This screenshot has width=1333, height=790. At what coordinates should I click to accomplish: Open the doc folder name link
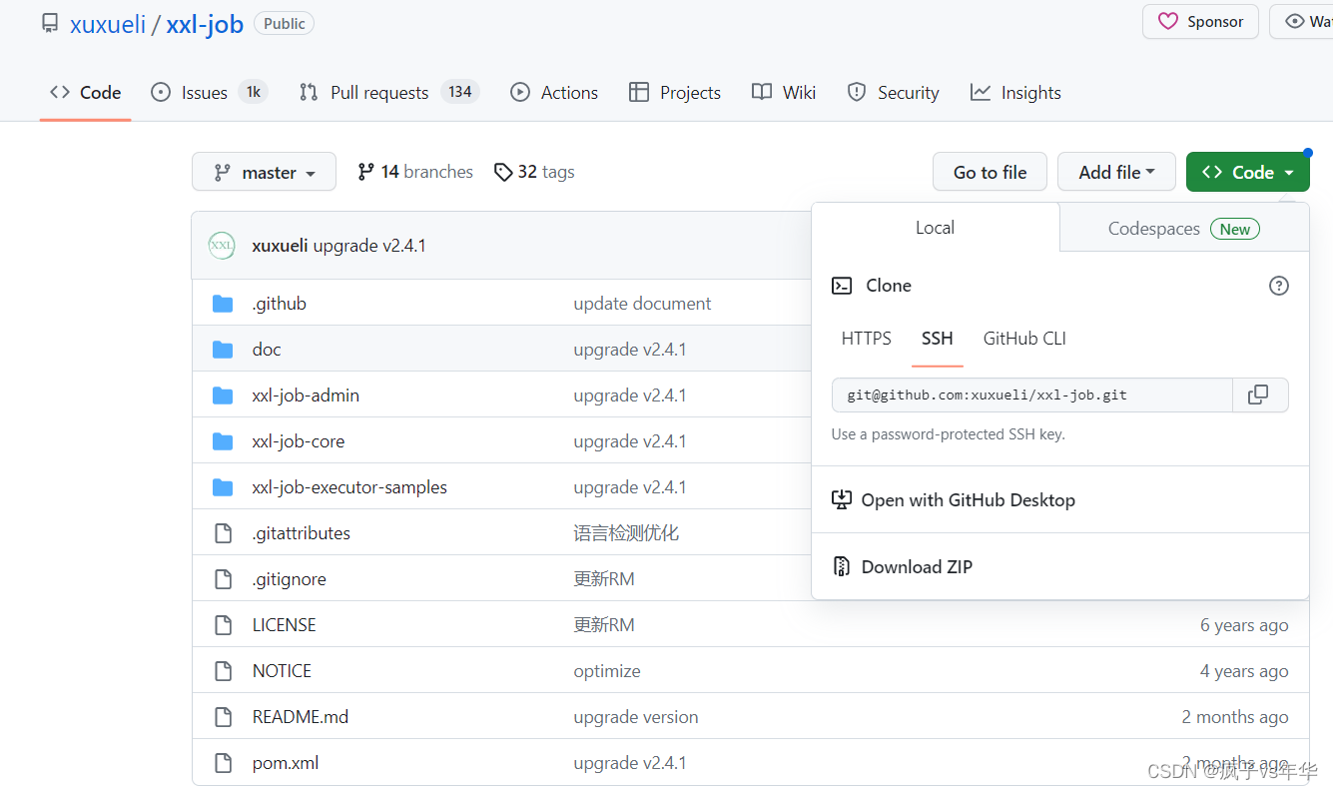point(267,350)
